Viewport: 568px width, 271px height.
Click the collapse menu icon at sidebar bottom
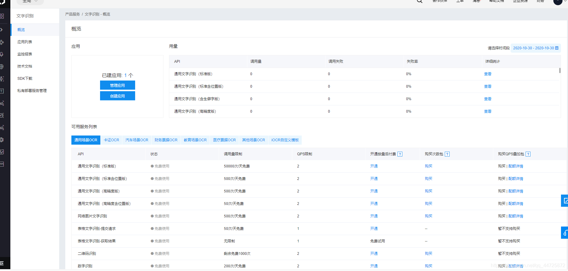[2, 263]
